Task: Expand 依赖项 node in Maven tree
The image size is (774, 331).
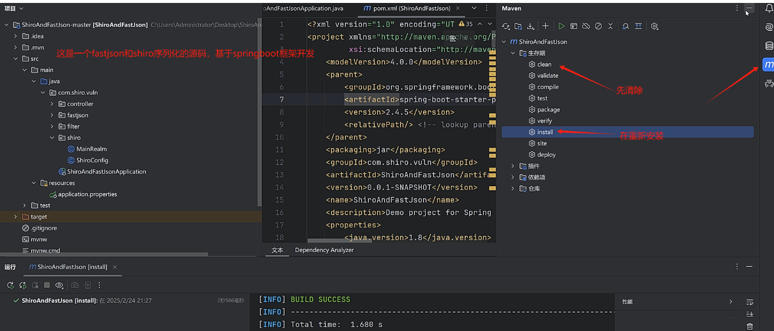Action: 513,177
